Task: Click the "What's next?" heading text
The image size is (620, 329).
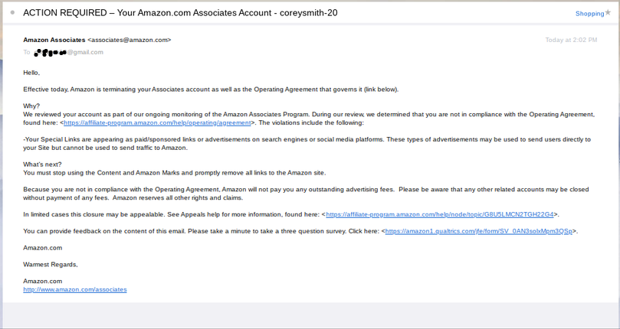Action: (42, 164)
